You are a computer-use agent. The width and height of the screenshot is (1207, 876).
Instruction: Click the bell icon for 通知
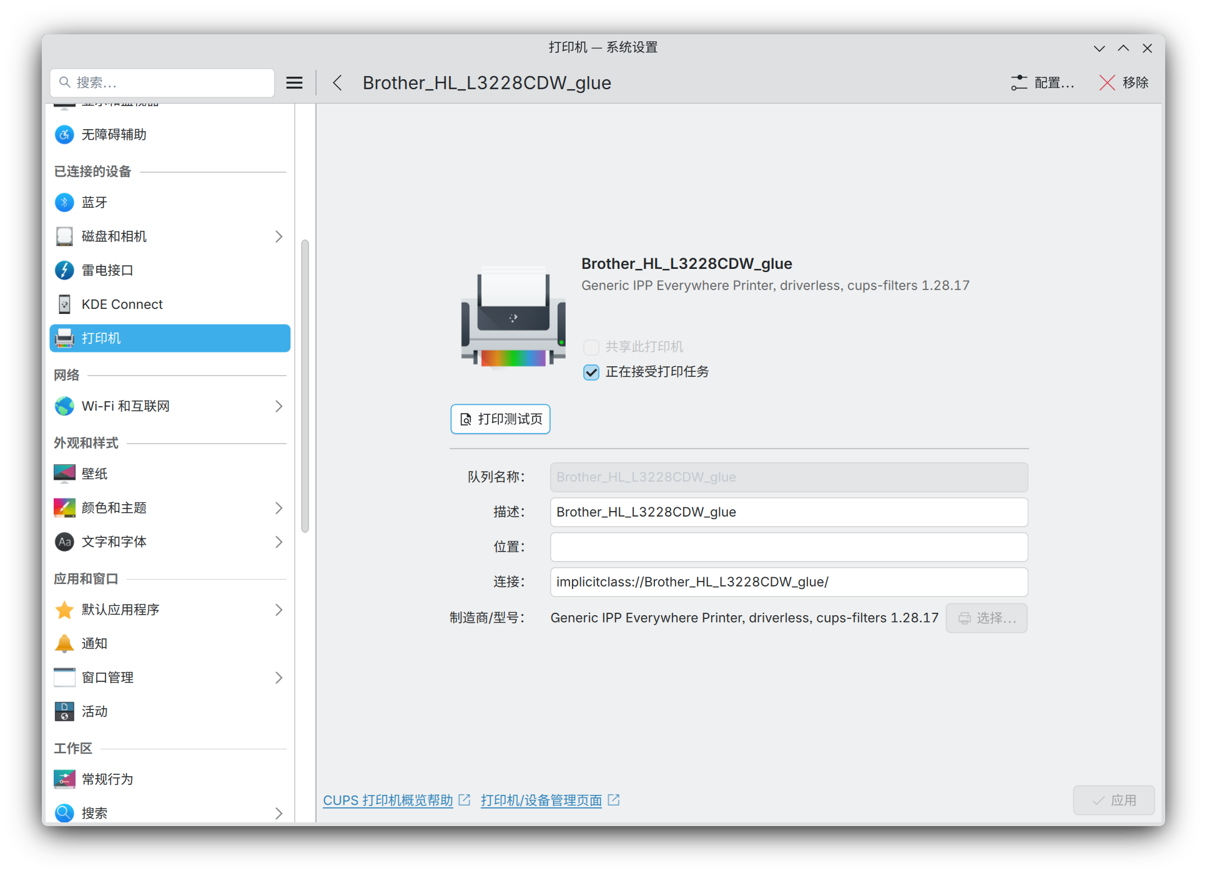click(64, 644)
